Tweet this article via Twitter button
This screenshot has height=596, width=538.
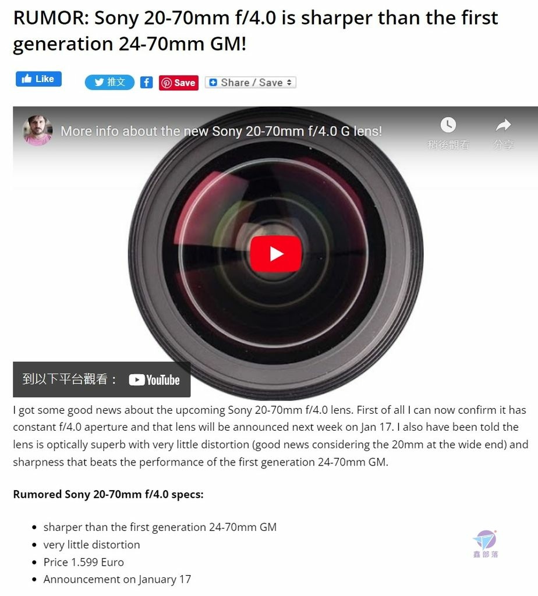pos(109,82)
